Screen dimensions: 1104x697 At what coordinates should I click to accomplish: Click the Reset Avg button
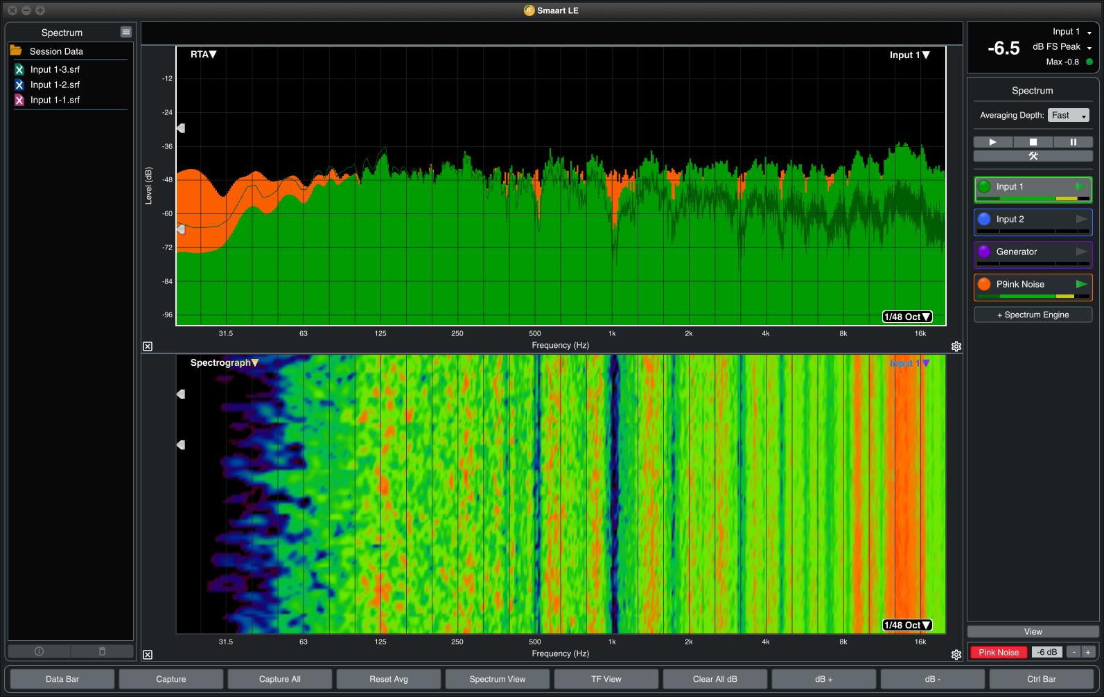tap(389, 679)
